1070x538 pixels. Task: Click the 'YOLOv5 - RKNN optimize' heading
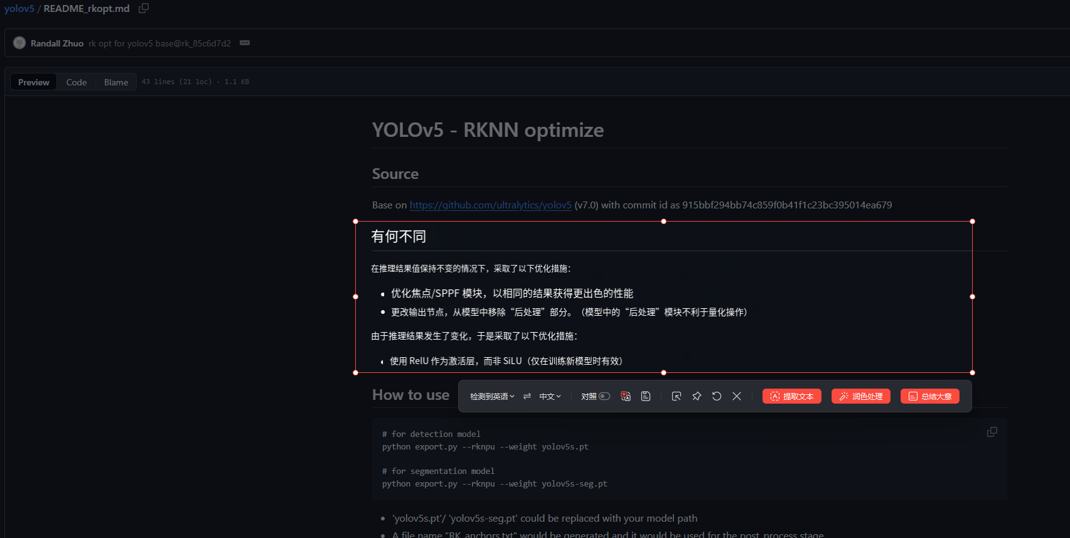pyautogui.click(x=488, y=130)
